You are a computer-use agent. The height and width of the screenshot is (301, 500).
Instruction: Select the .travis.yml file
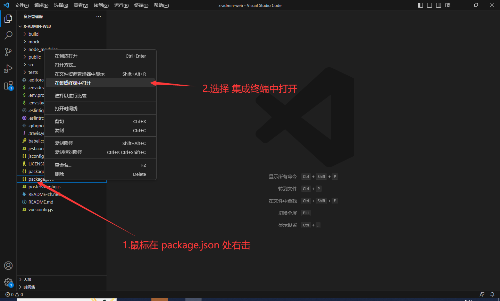(x=31, y=133)
